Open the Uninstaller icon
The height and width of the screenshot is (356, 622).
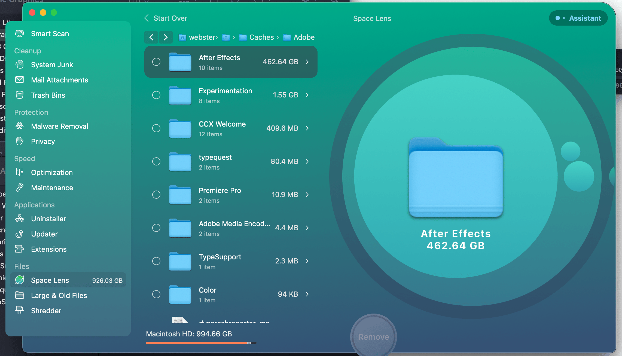tap(20, 219)
